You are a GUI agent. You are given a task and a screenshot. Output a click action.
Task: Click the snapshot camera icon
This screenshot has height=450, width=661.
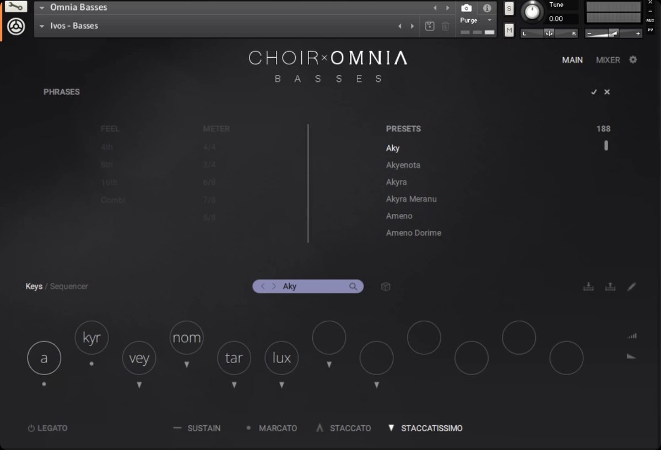pyautogui.click(x=467, y=8)
